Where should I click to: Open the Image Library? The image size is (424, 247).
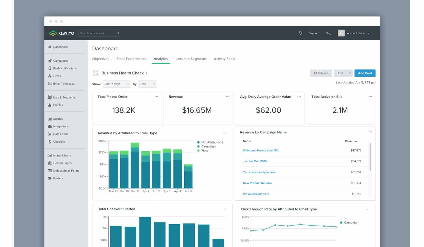(62, 155)
